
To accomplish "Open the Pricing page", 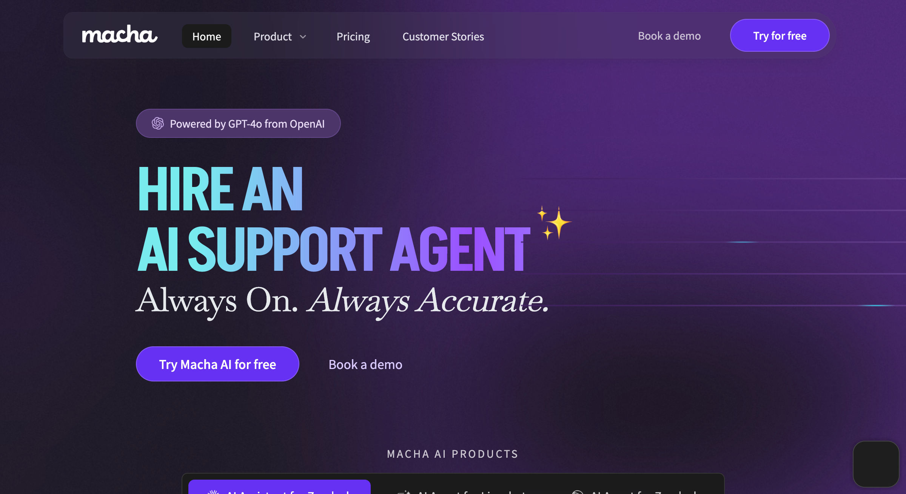I will tap(353, 37).
